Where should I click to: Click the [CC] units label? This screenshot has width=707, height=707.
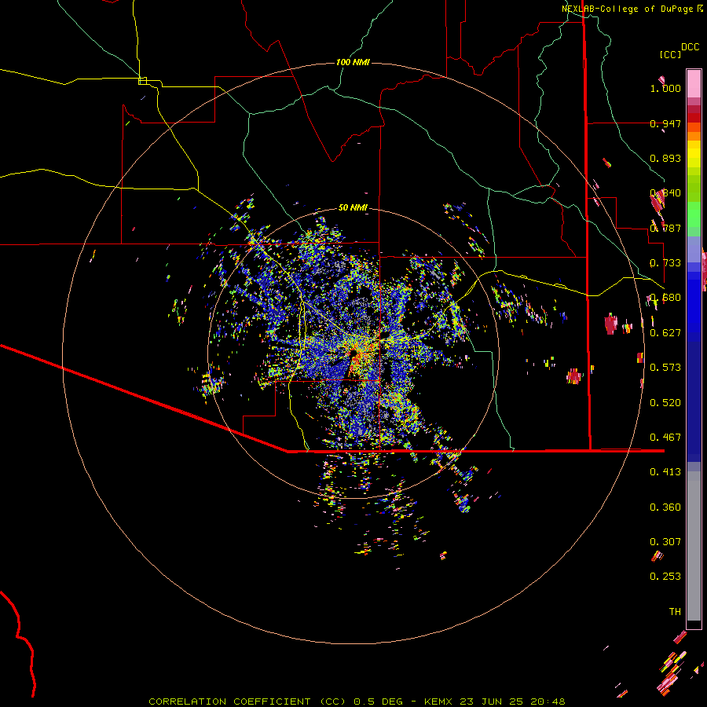tap(671, 54)
